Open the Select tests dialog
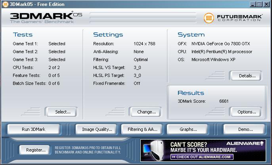The image size is (272, 165). click(61, 112)
